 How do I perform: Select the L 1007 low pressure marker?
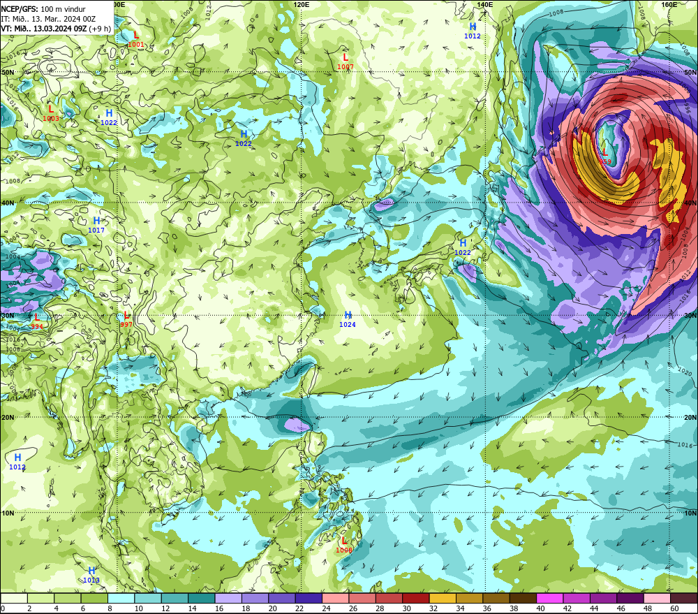(x=346, y=62)
